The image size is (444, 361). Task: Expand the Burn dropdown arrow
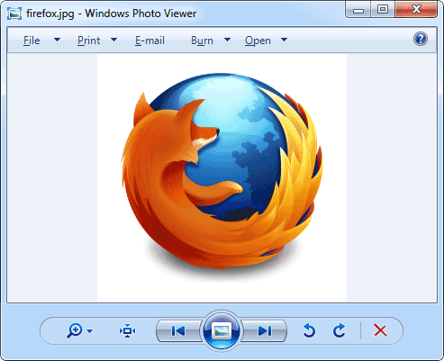pos(227,40)
